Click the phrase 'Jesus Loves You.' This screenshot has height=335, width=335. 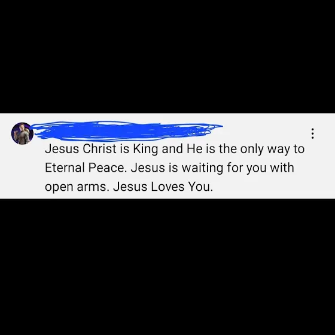tap(163, 187)
